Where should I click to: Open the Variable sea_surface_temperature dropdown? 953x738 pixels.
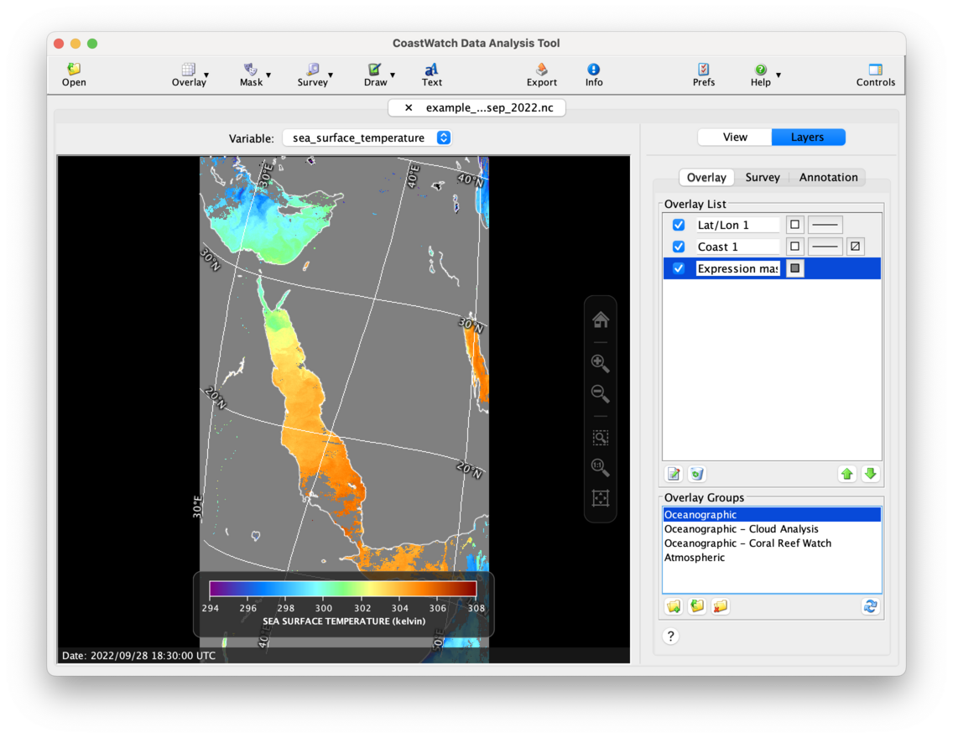click(x=367, y=138)
